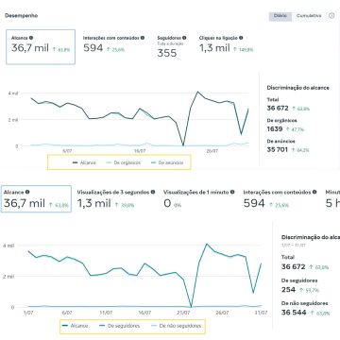Click the 1/07 date label on the chart axis
Image resolution: width=340 pixels, height=340 pixels.
coord(28,313)
